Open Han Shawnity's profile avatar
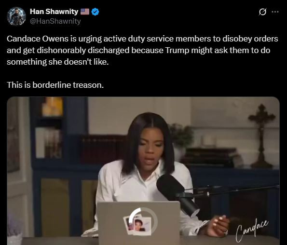The image size is (287, 245). [16, 16]
